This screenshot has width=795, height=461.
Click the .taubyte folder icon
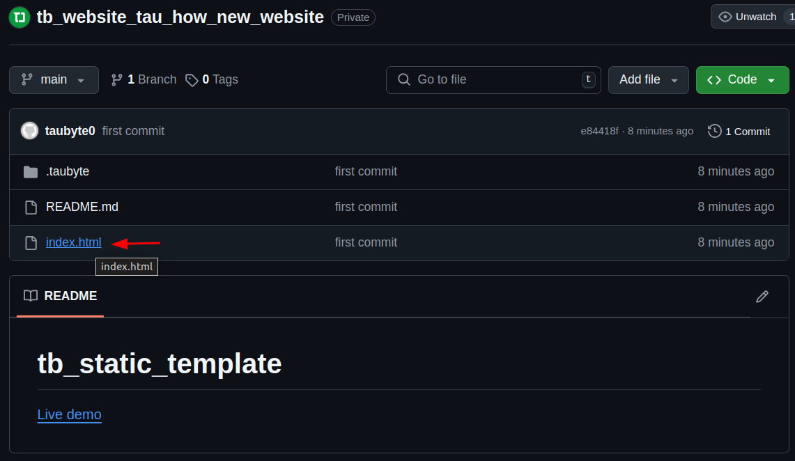click(31, 172)
